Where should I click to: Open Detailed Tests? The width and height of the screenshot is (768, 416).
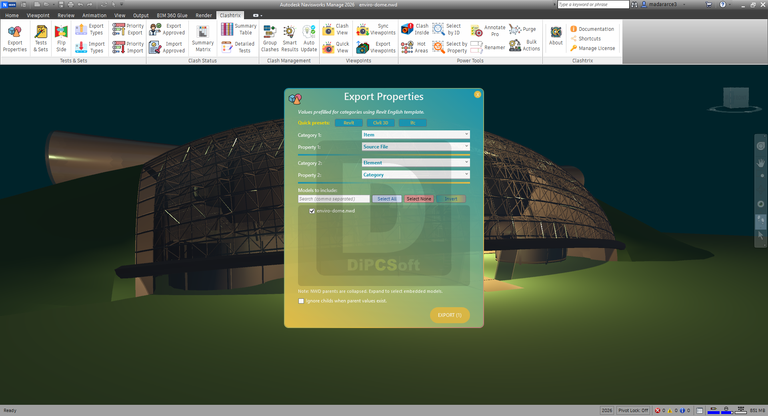point(238,48)
